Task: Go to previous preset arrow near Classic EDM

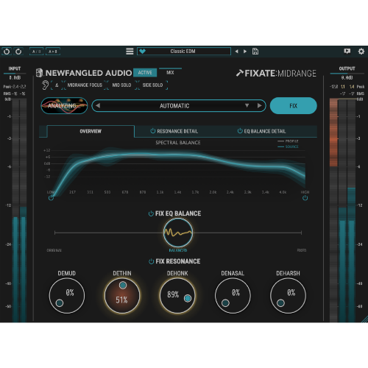Action: [x=236, y=52]
